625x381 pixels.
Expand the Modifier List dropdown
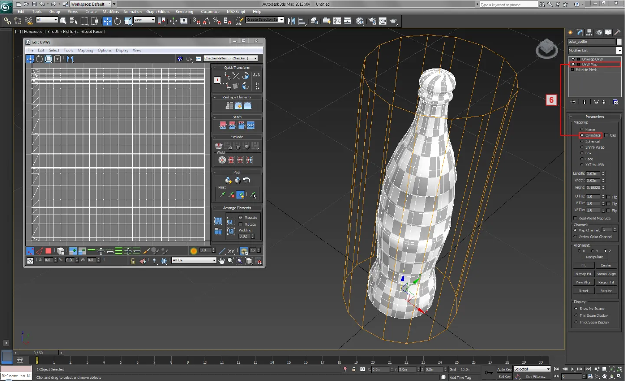[619, 51]
